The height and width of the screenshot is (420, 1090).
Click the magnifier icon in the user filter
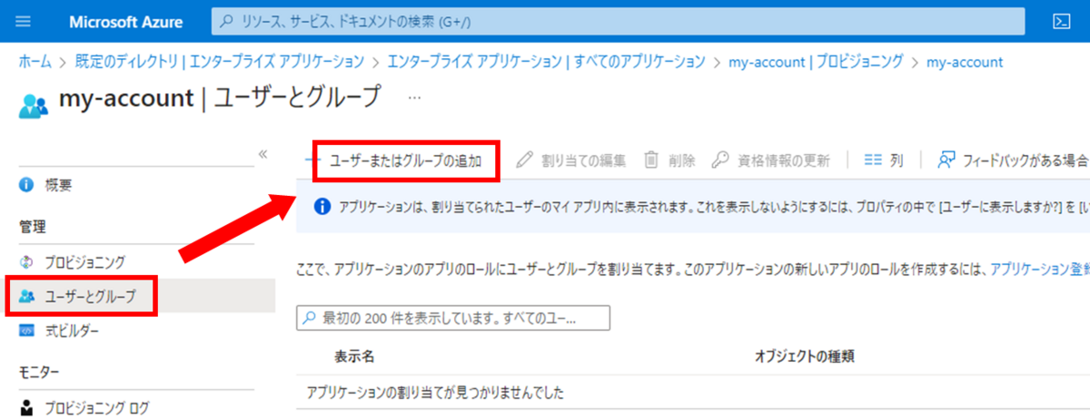click(x=310, y=317)
